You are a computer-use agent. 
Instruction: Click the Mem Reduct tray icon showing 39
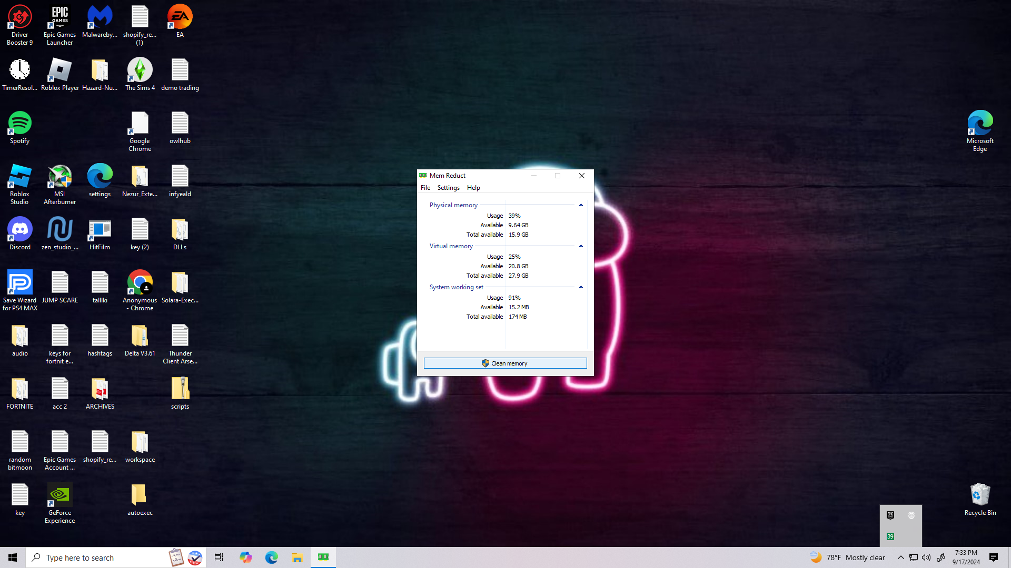890,536
